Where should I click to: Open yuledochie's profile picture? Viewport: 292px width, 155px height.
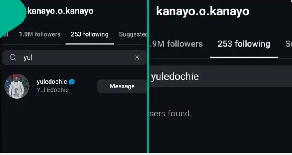pyautogui.click(x=17, y=86)
